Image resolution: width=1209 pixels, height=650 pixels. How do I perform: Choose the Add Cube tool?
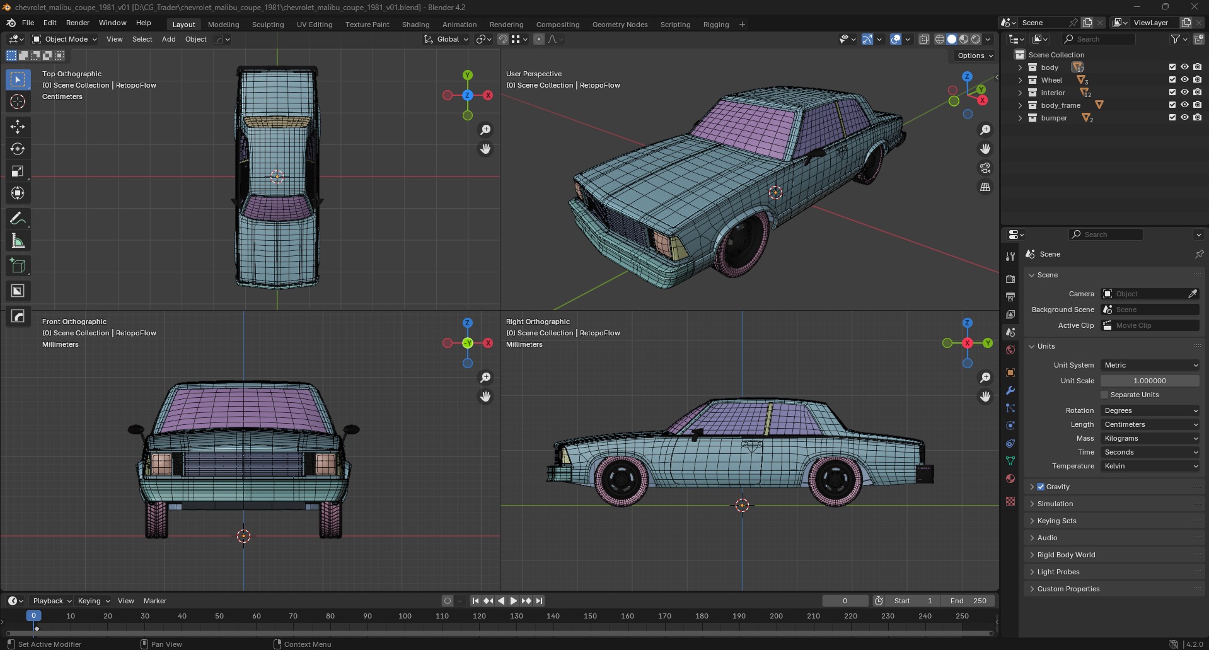click(x=18, y=265)
